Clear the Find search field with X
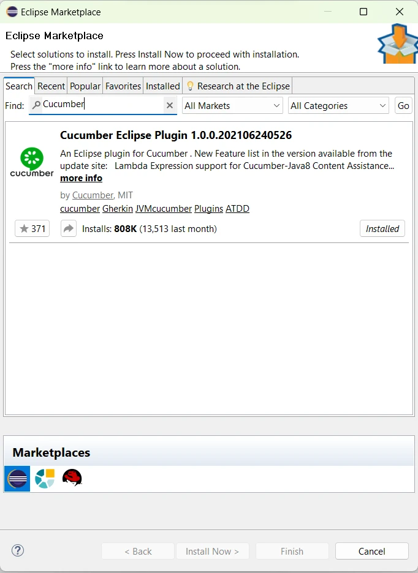The image size is (418, 573). [x=170, y=106]
